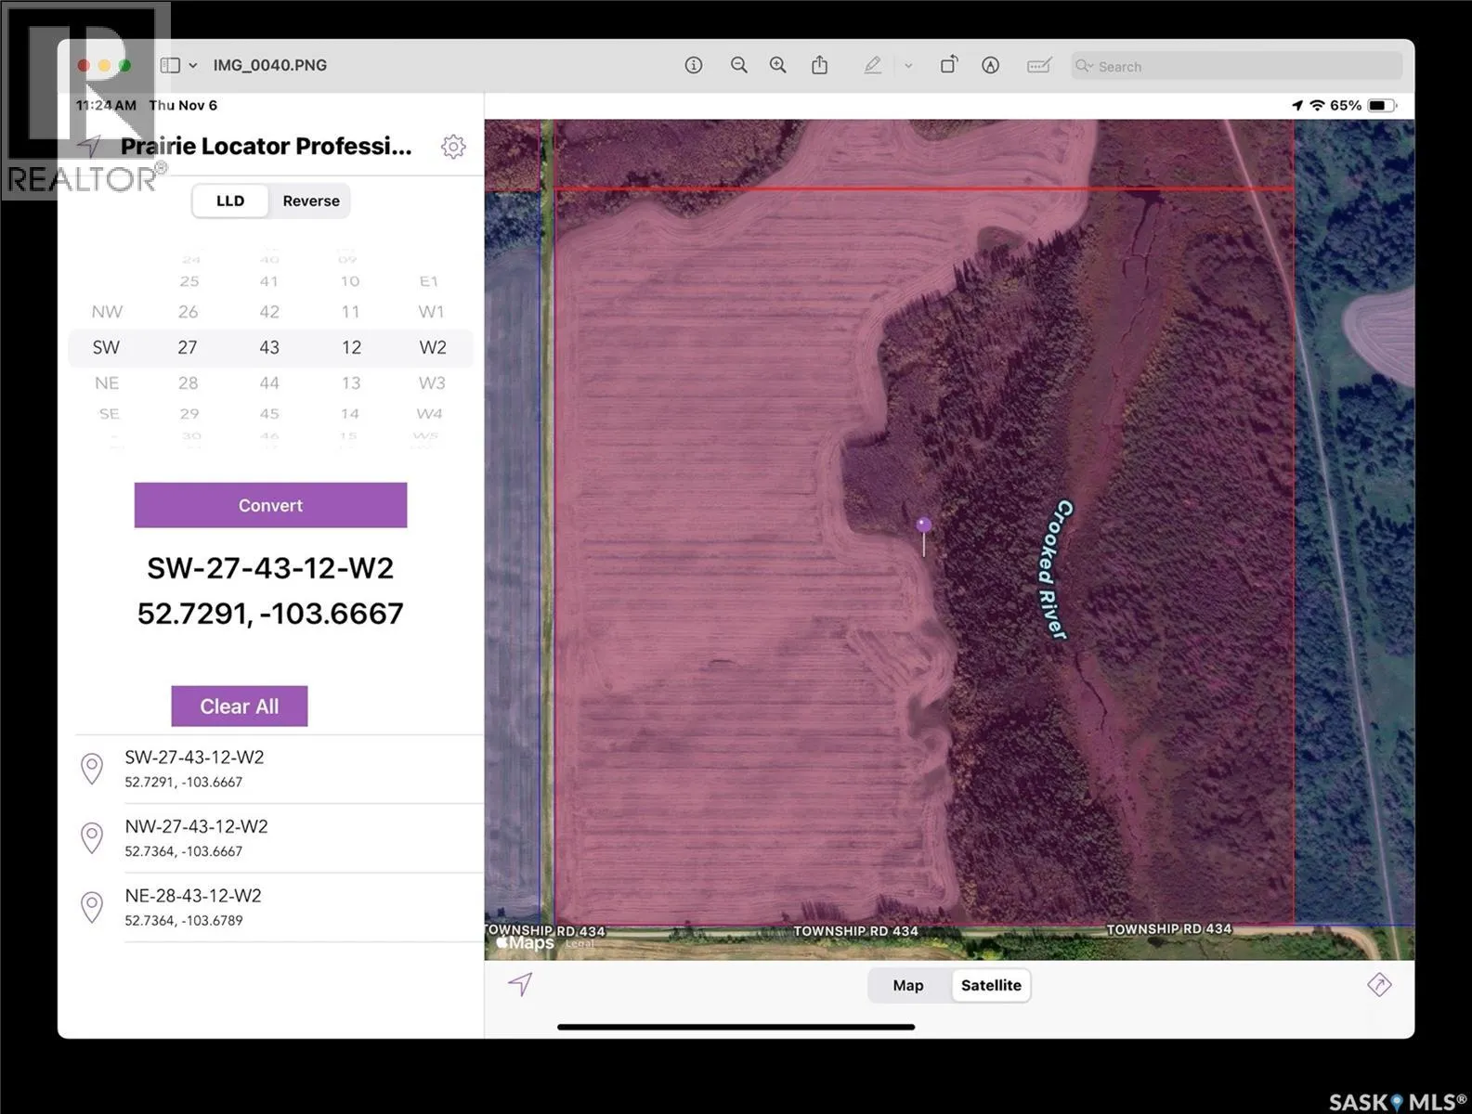Open the Share icon in Preview toolbar
The image size is (1472, 1114).
(819, 65)
